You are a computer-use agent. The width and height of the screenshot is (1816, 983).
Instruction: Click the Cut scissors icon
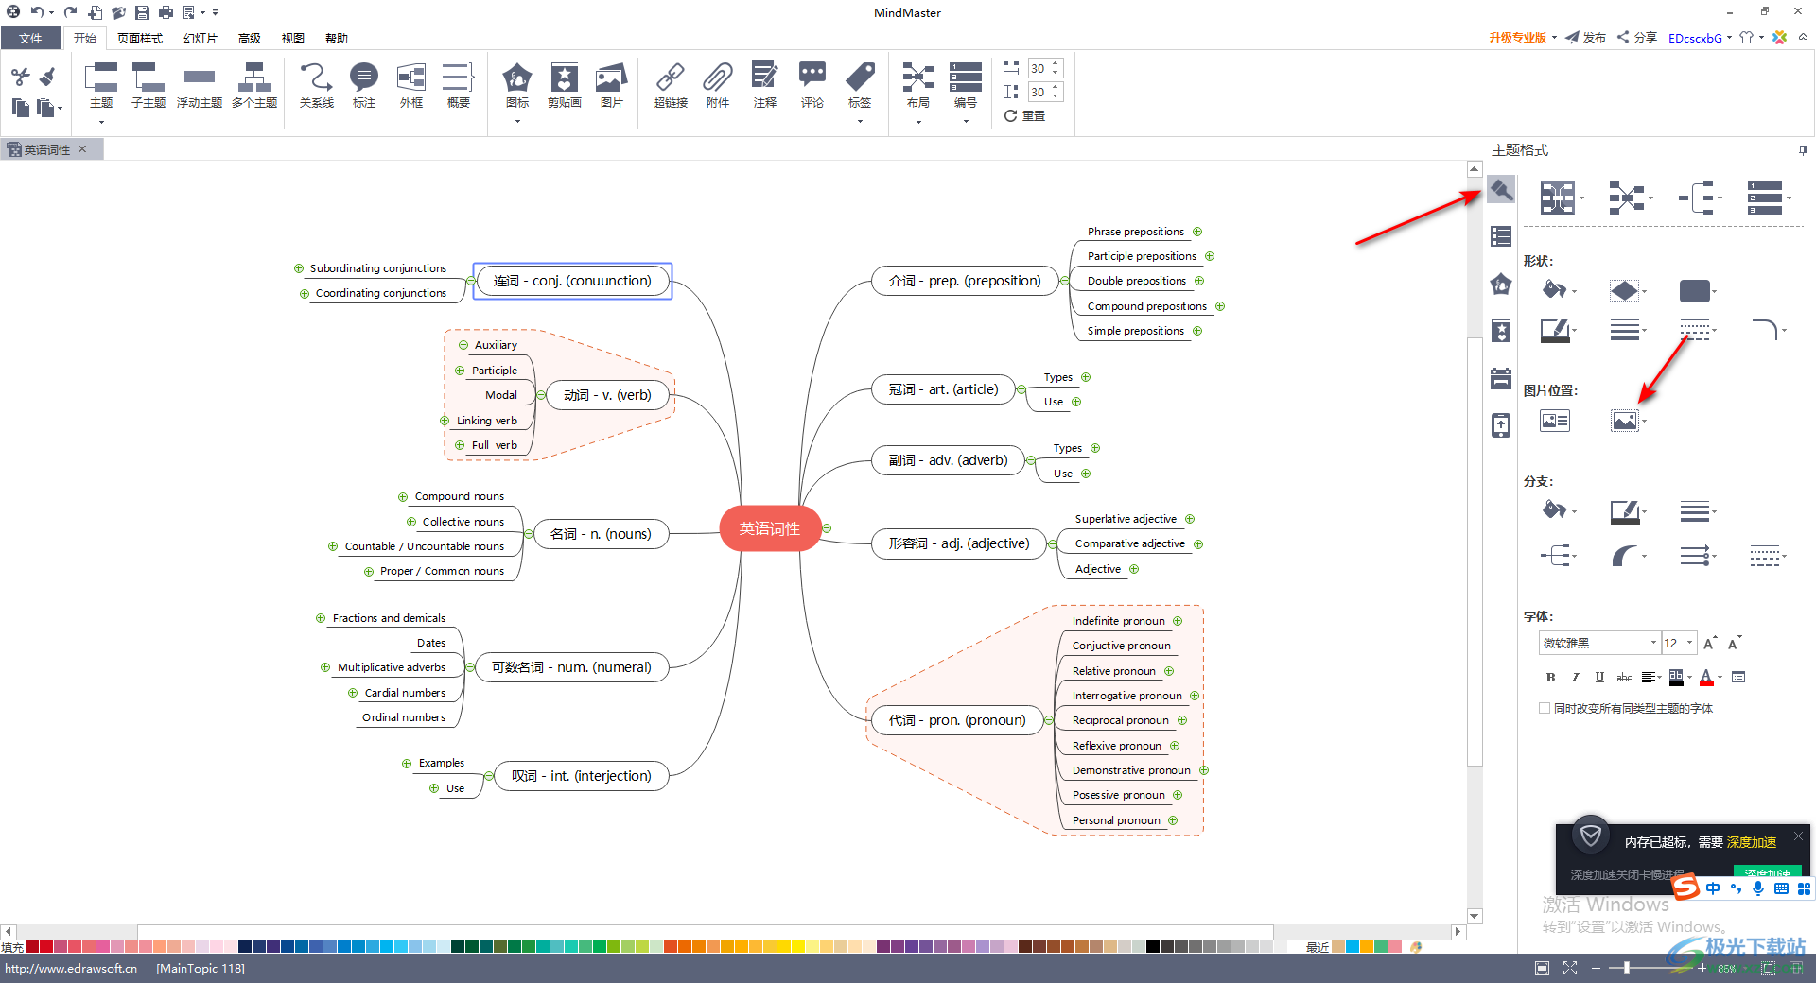point(20,77)
